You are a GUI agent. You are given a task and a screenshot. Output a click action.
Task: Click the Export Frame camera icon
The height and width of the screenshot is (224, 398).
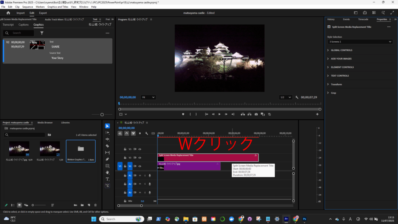pos(256,114)
